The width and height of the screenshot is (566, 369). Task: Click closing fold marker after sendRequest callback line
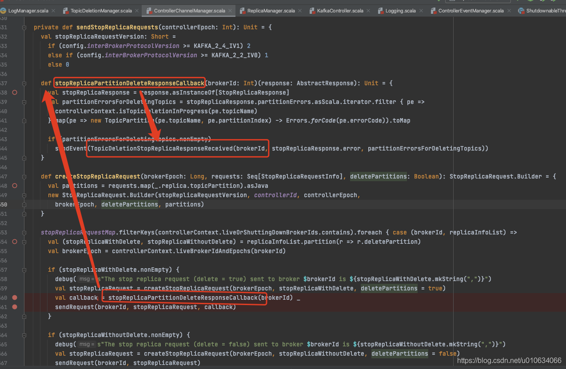tap(25, 316)
